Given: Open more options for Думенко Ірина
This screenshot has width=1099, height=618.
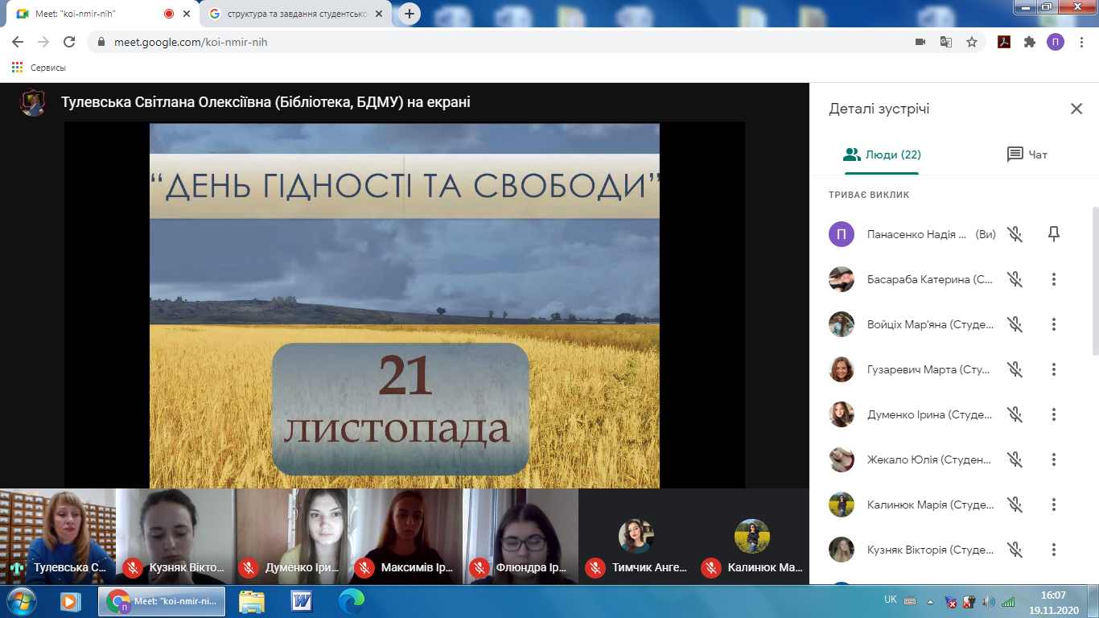Looking at the screenshot, I should [x=1054, y=414].
